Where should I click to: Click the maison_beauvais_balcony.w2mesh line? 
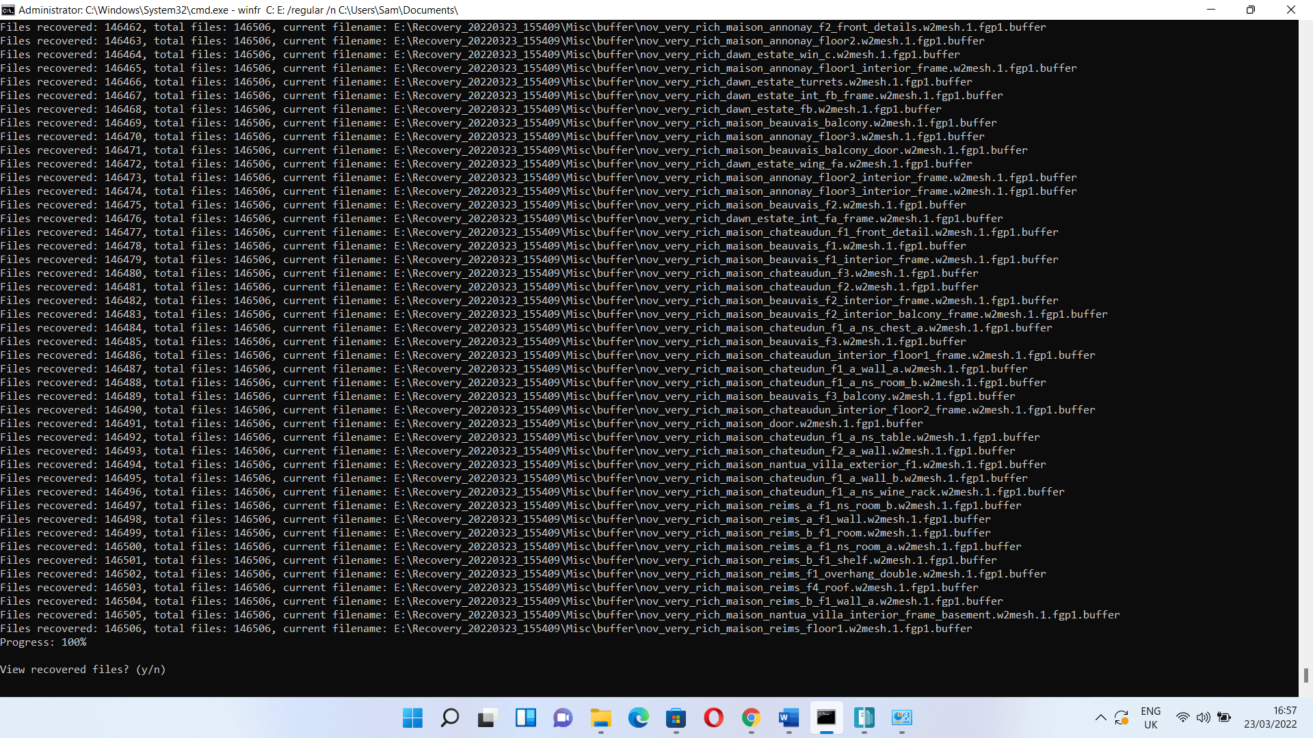[499, 123]
